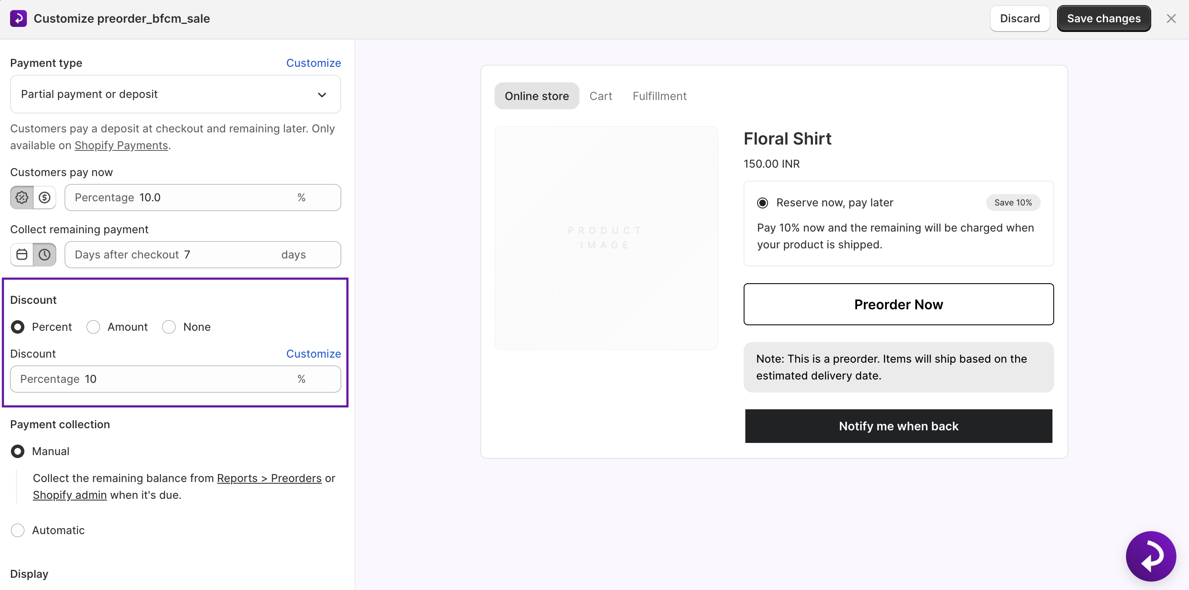Click Customize link next to Discount

313,354
